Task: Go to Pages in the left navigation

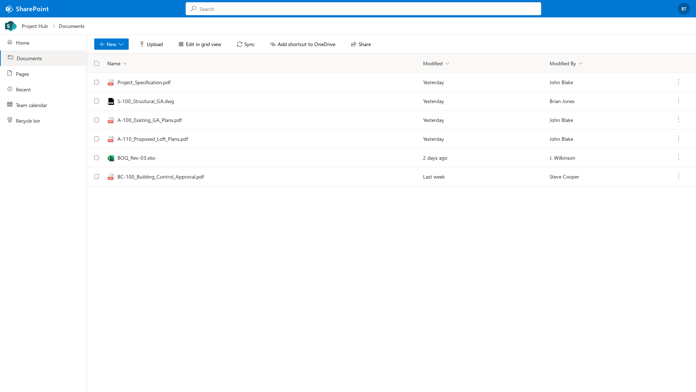Action: click(43, 74)
